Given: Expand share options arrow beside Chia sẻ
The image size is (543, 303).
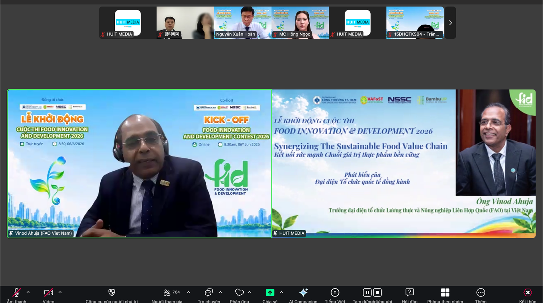Looking at the screenshot, I should (x=282, y=292).
